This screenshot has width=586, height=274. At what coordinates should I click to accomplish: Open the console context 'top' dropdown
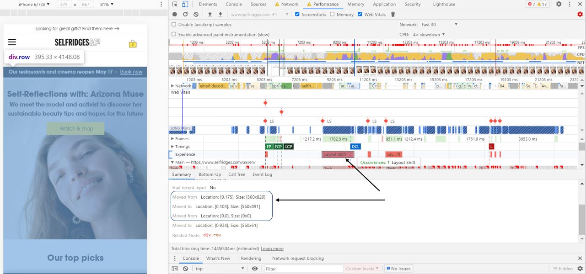point(220,269)
